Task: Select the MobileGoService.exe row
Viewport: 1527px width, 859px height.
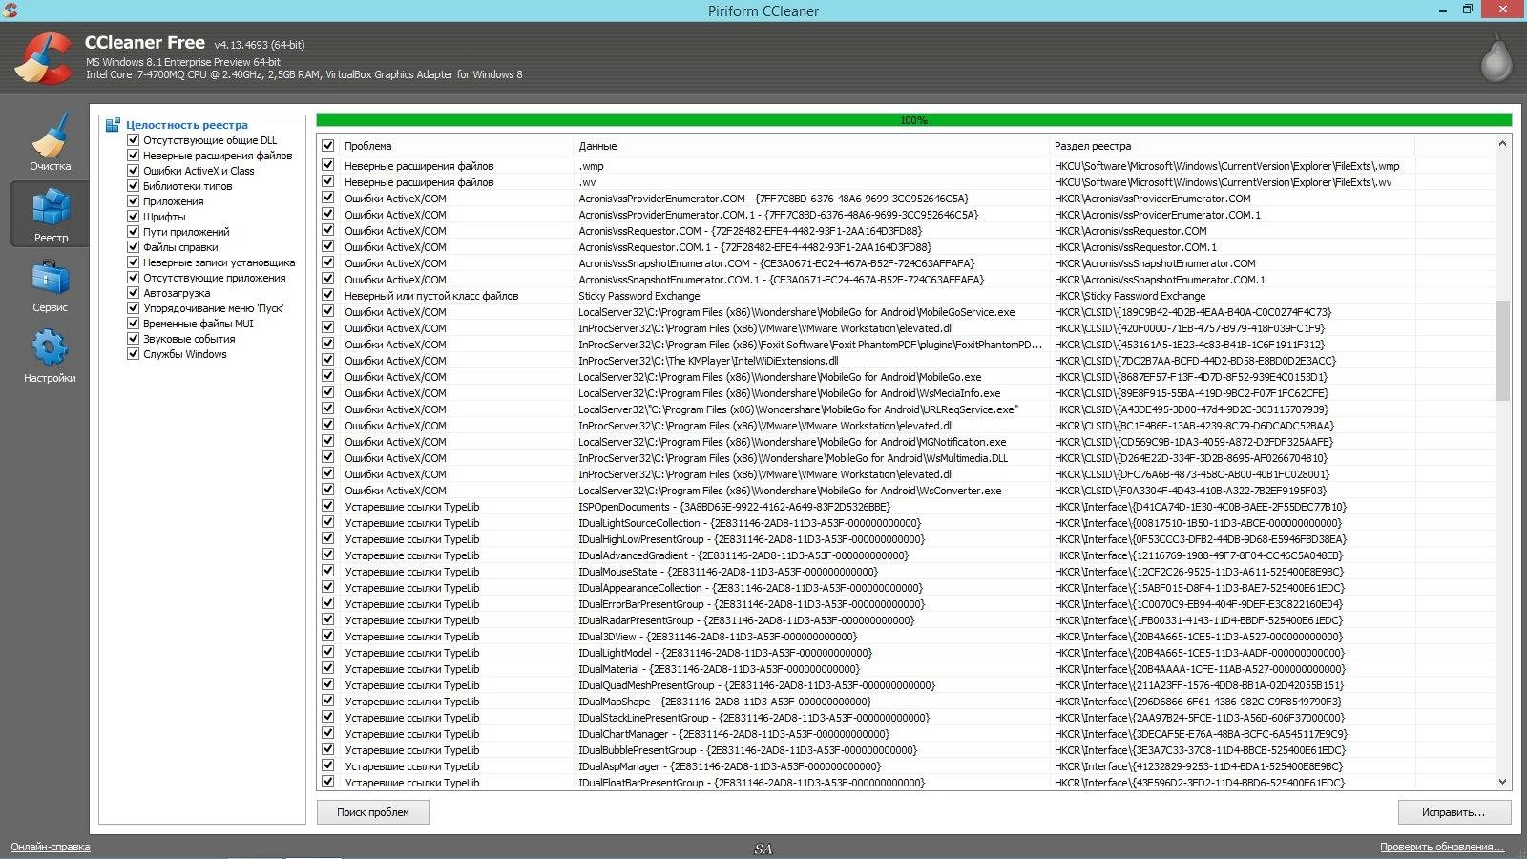Action: pyautogui.click(x=907, y=312)
